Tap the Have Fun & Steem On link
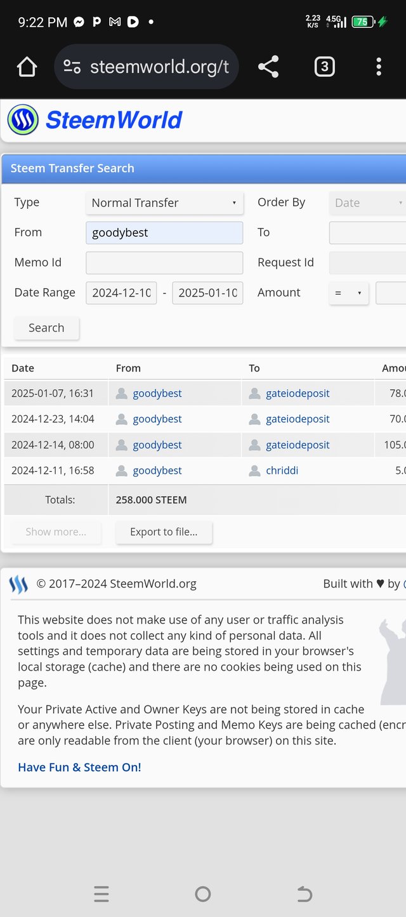This screenshot has height=917, width=406. point(79,767)
